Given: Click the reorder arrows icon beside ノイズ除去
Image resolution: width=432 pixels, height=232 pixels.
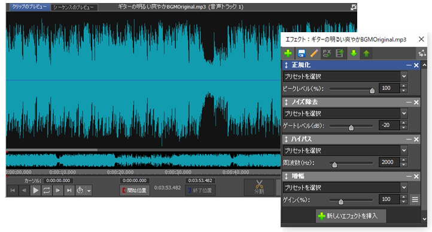Looking at the screenshot, I should pyautogui.click(x=286, y=102).
